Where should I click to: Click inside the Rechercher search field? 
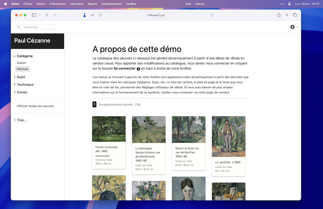coord(36,27)
